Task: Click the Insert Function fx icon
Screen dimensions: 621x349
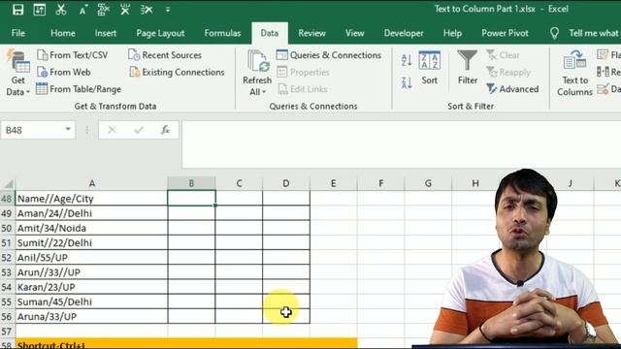Action: pos(165,130)
